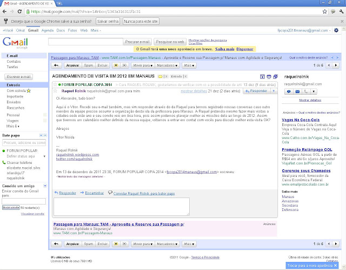Open Mover para dropdown in top toolbar
Viewport: 346px width, 270px height.
point(143,65)
